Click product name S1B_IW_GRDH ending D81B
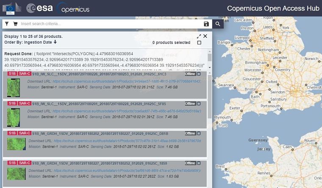 (x=100, y=134)
